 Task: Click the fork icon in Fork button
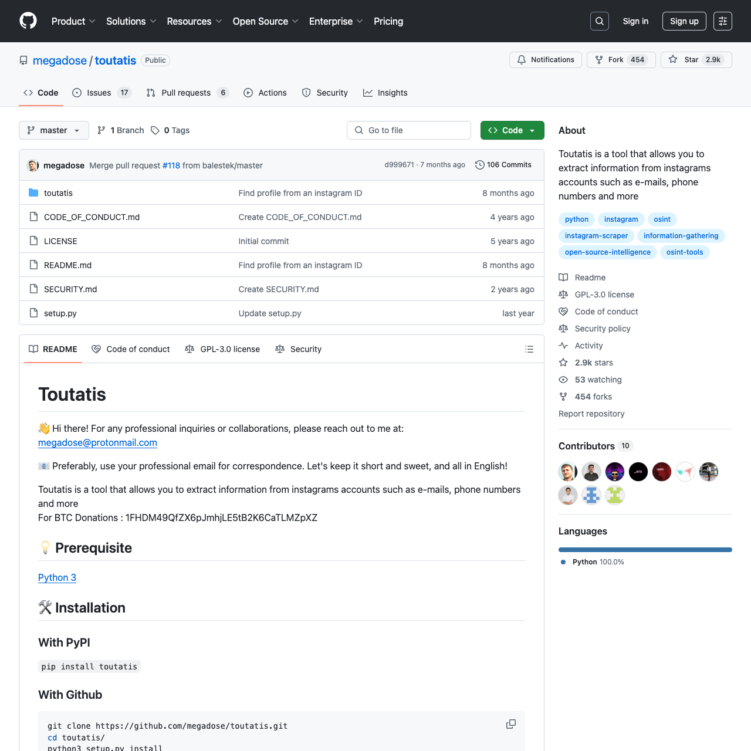coord(599,60)
